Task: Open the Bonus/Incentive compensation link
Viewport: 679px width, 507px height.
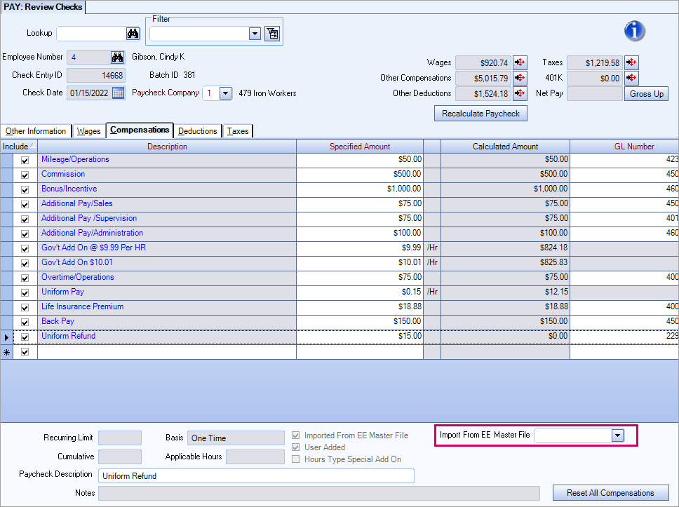Action: 69,189
